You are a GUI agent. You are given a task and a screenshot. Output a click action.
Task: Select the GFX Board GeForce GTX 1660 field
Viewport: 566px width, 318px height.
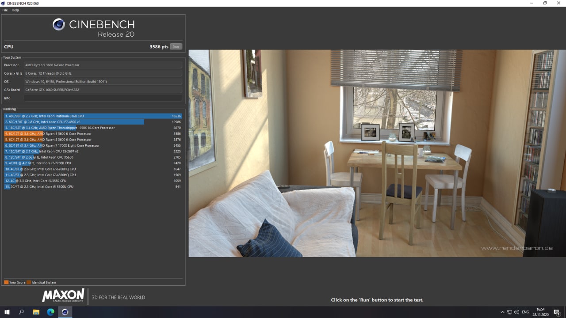(103, 90)
